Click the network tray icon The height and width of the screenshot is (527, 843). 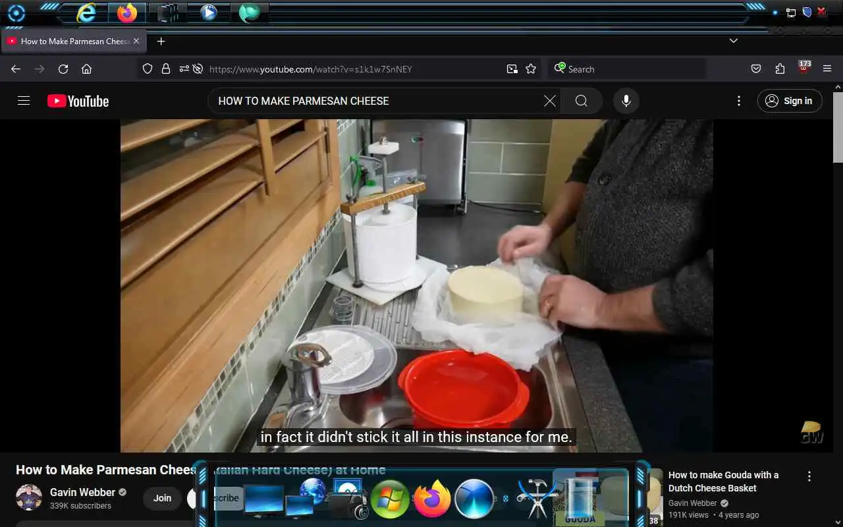point(791,13)
